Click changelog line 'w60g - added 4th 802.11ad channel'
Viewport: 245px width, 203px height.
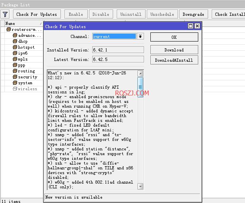[91, 182]
